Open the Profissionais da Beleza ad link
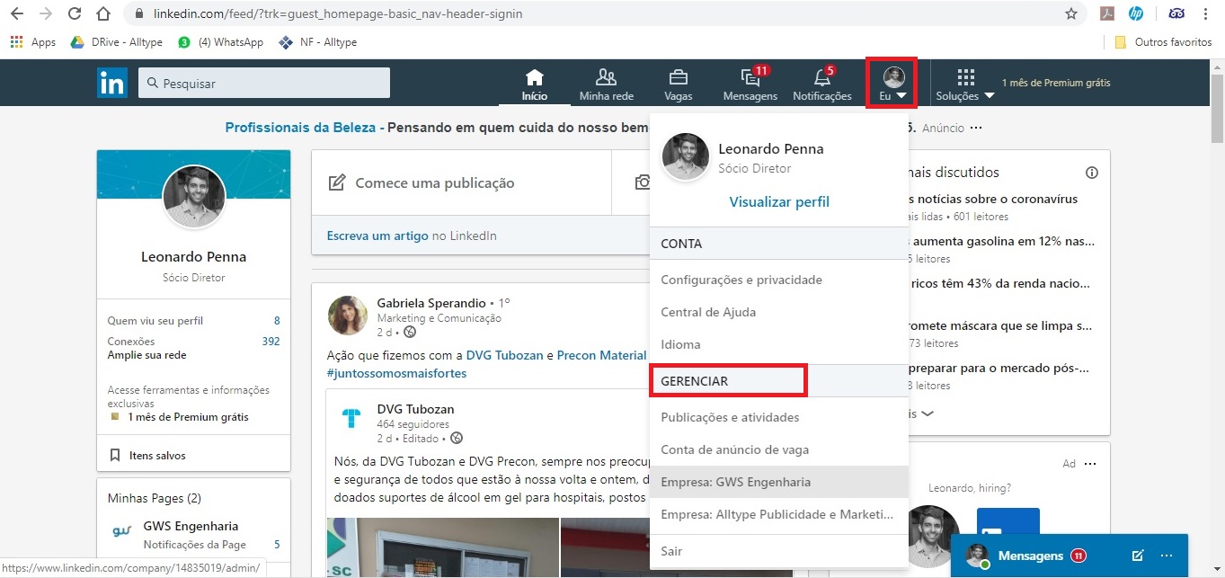The image size is (1225, 578). pos(304,128)
